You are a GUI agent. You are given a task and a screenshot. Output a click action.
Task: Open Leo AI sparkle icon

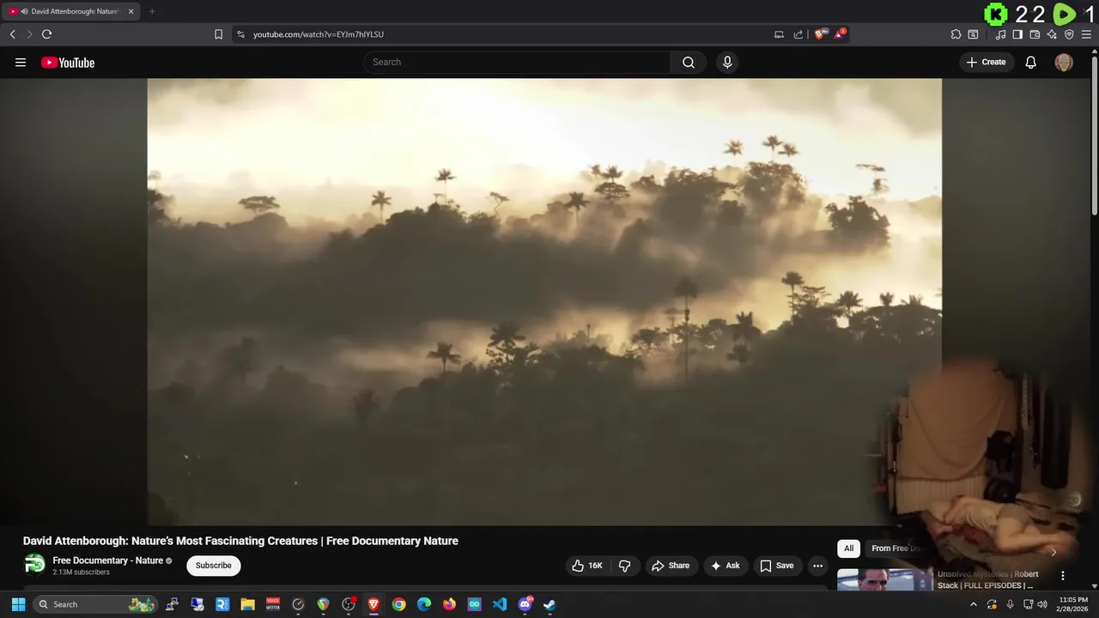pyautogui.click(x=1052, y=34)
